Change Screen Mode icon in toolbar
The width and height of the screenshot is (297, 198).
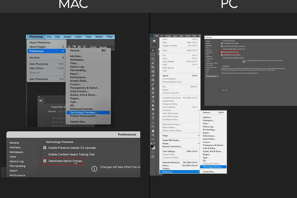153,157
